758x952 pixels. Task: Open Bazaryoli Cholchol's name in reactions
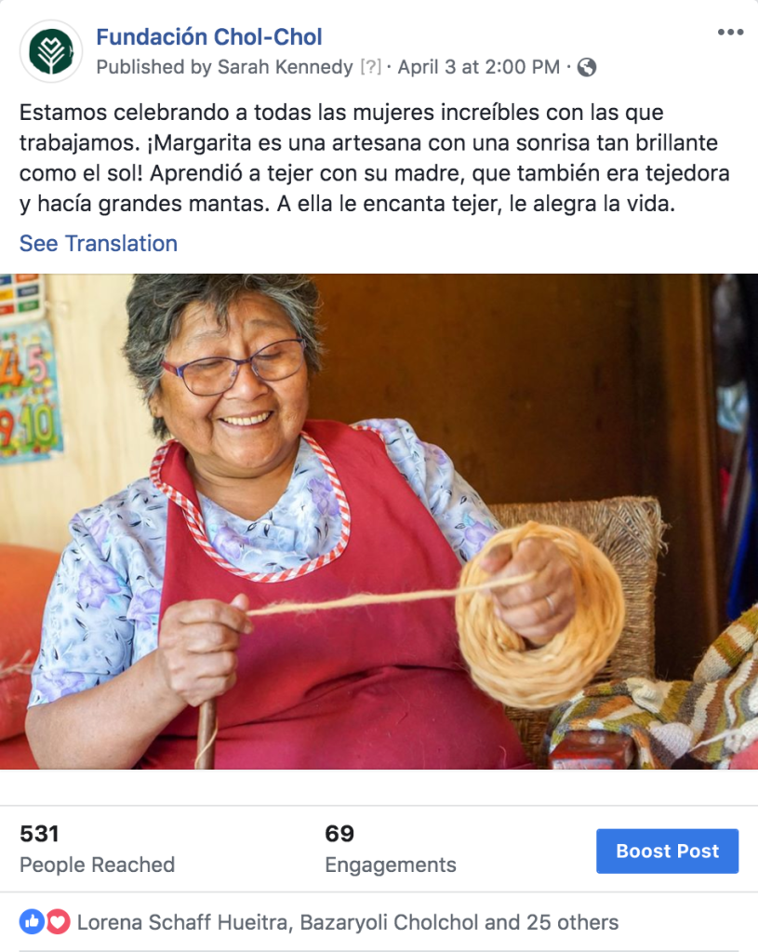[x=389, y=922]
